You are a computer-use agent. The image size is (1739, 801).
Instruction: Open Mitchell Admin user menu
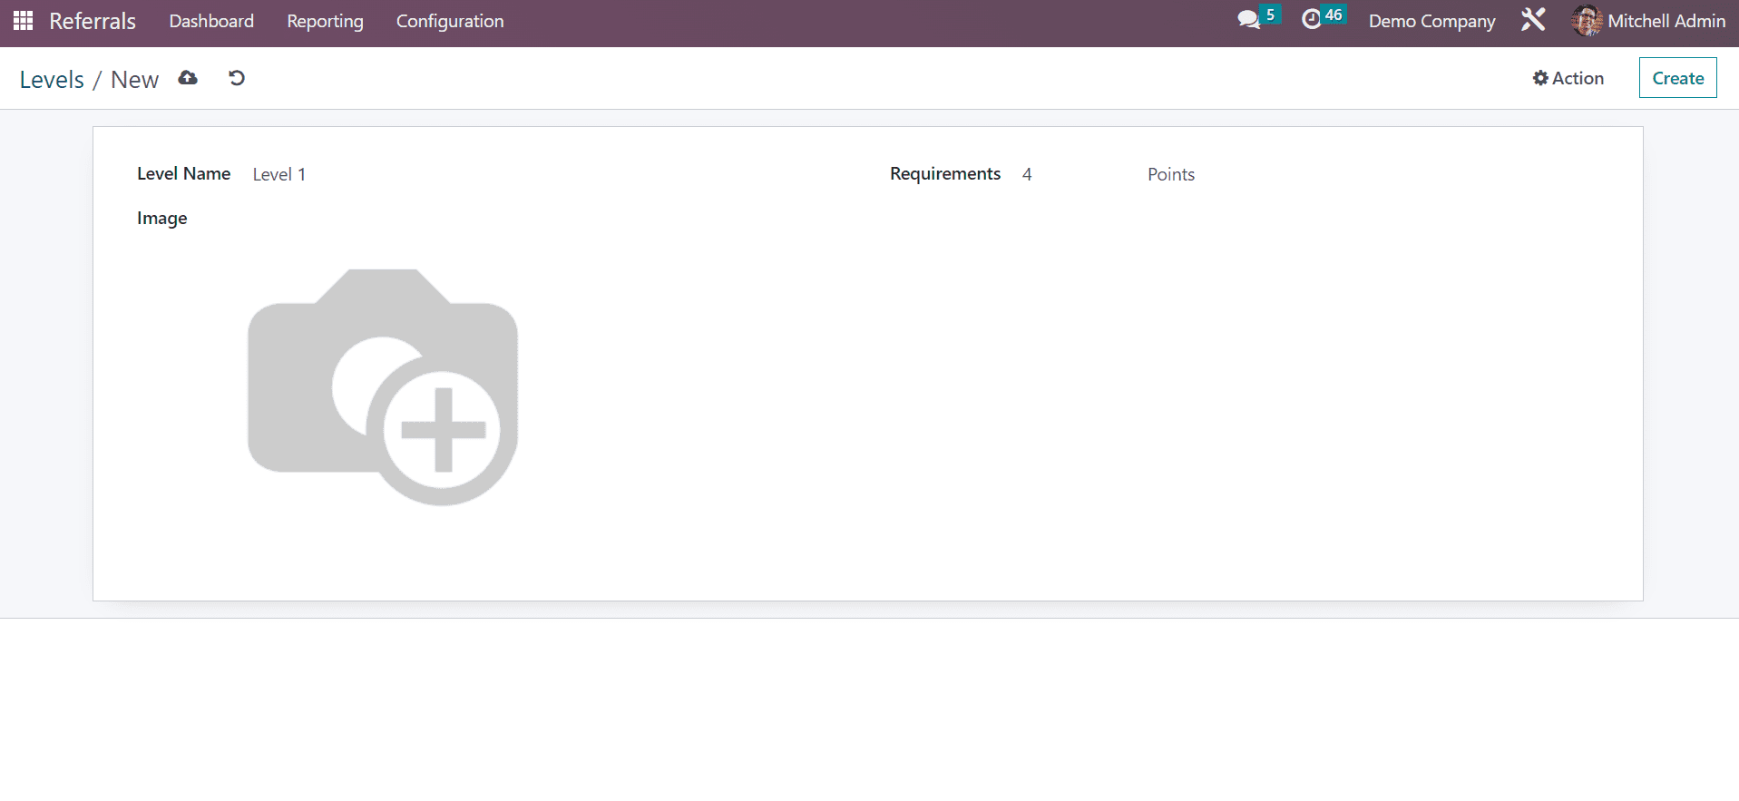[1648, 21]
